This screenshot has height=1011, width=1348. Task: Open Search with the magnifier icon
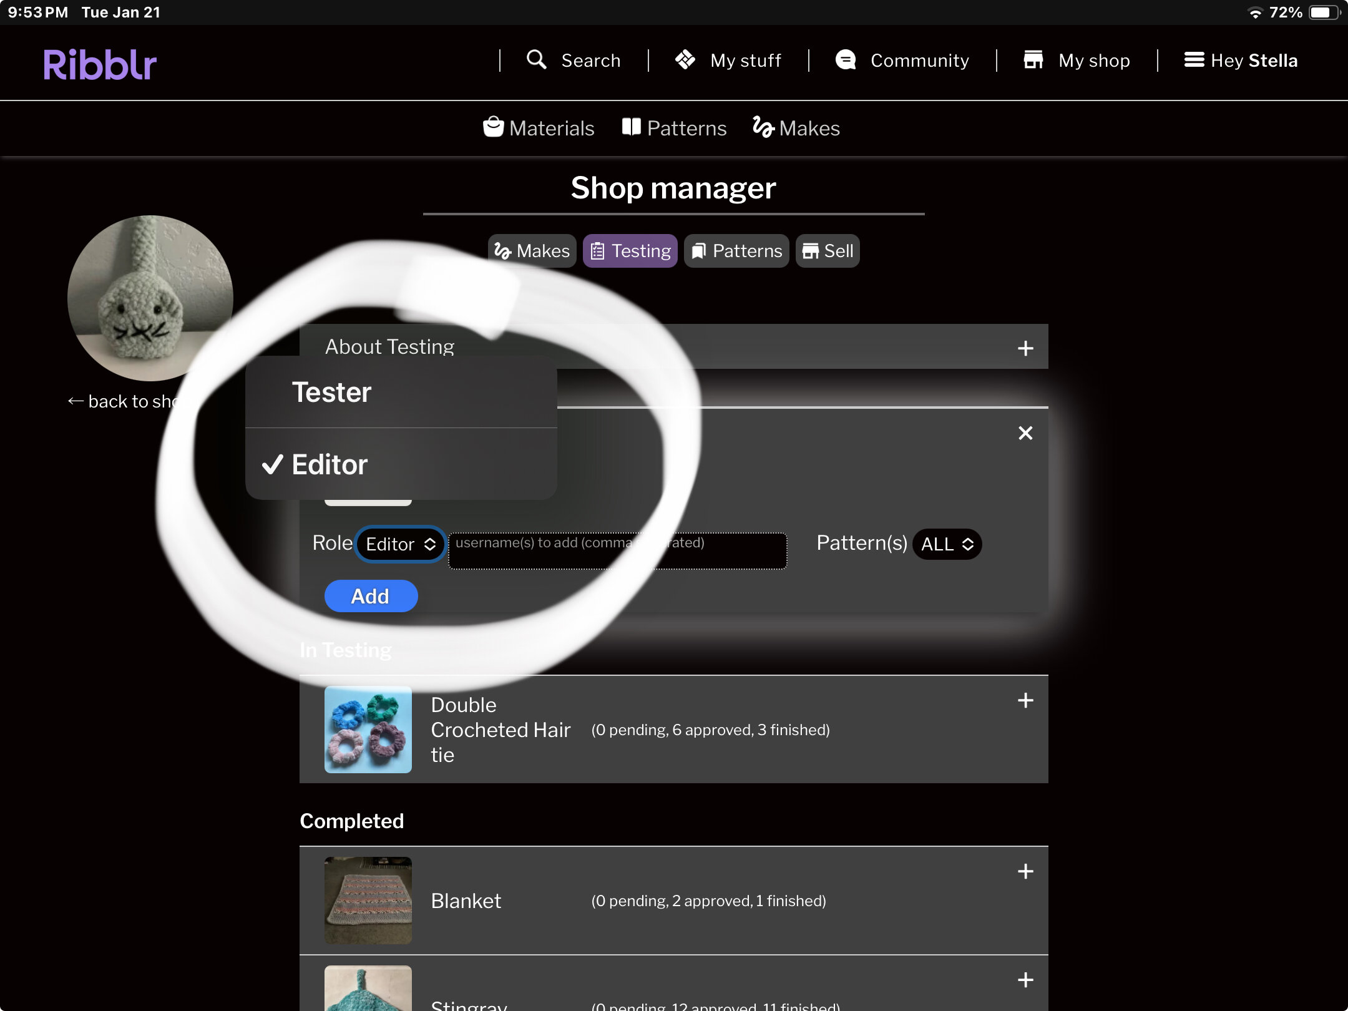pyautogui.click(x=536, y=60)
